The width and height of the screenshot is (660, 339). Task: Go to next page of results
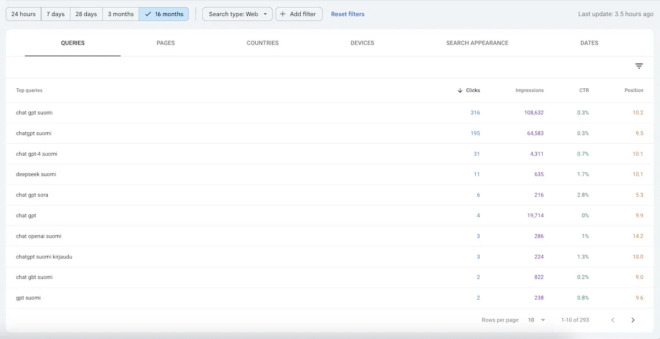[632, 320]
